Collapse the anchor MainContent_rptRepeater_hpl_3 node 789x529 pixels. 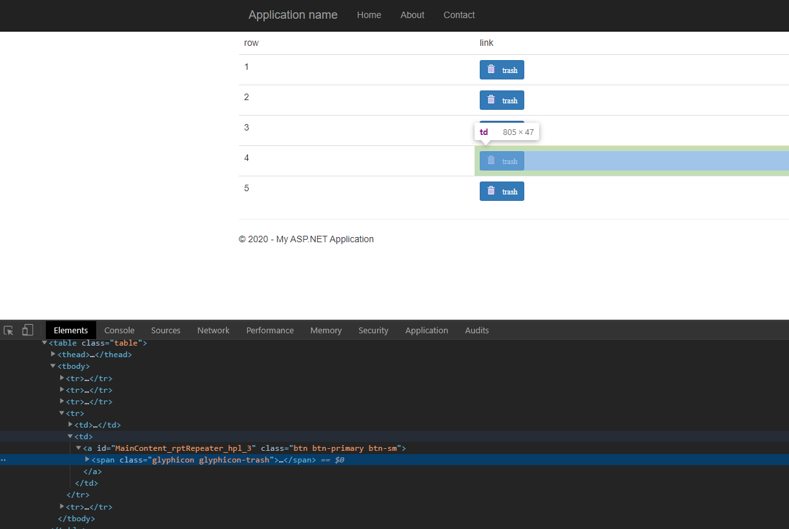click(x=79, y=448)
